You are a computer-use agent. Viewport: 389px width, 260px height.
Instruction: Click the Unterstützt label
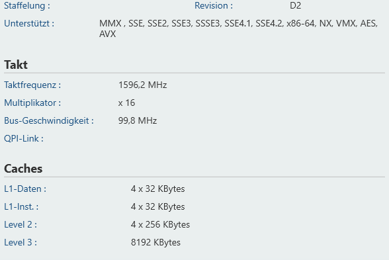29,24
